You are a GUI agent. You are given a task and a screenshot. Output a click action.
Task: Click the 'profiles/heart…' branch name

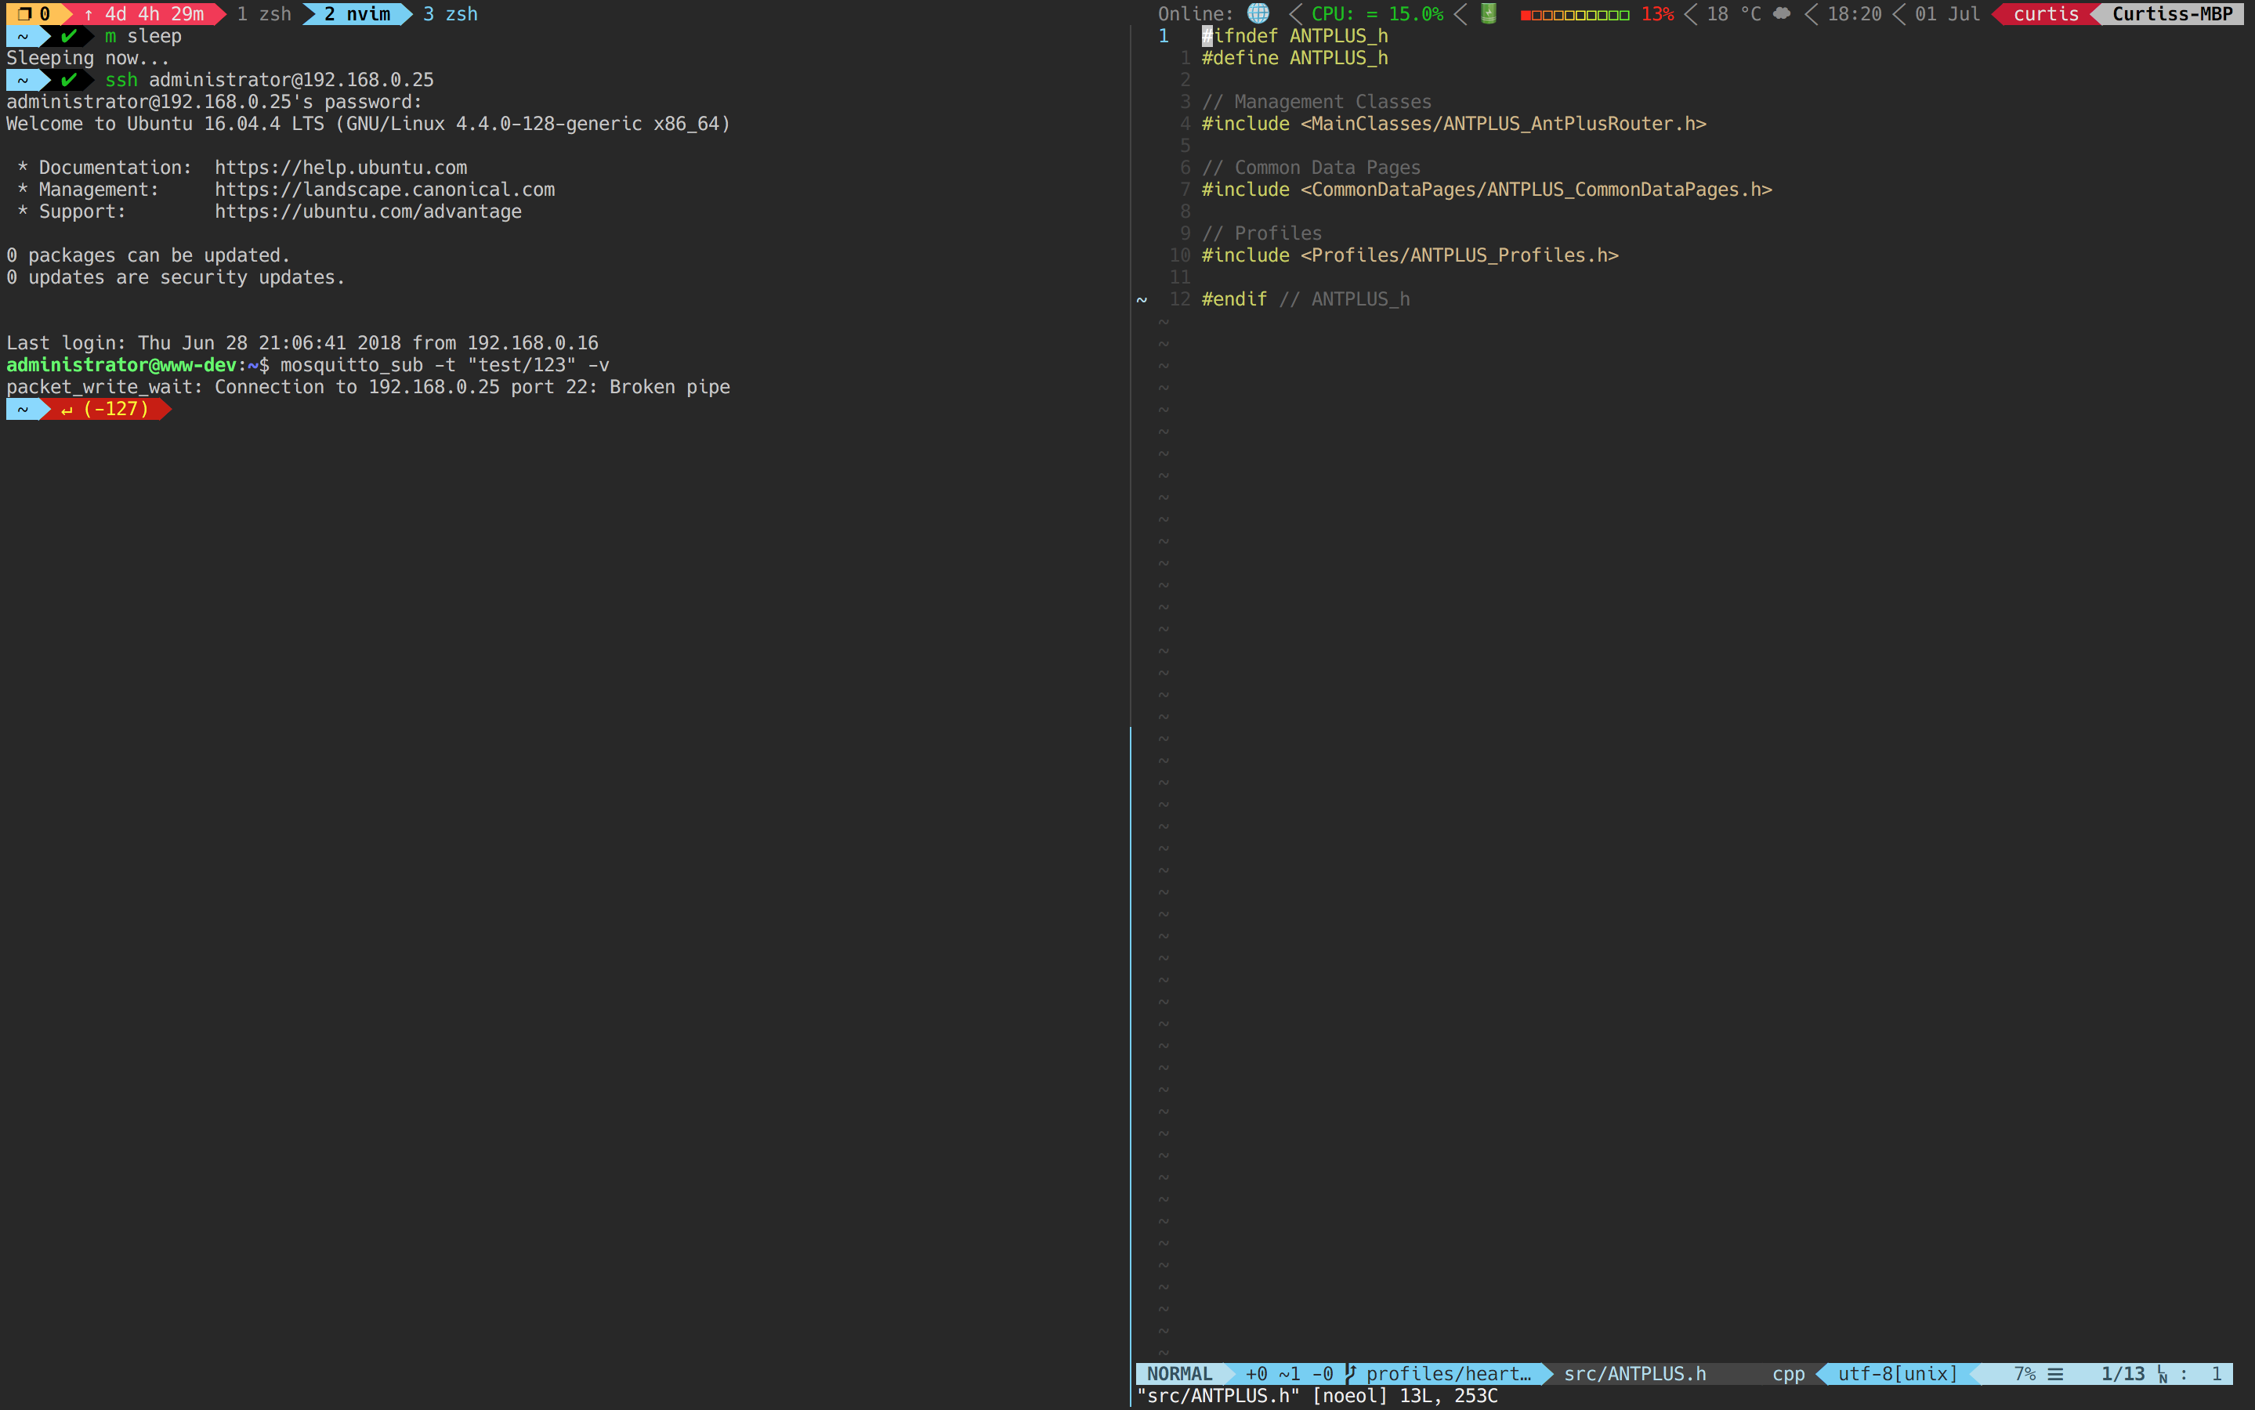(1448, 1374)
